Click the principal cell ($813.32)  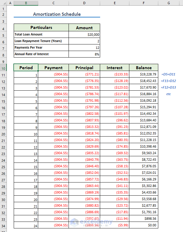[x=84, y=127]
